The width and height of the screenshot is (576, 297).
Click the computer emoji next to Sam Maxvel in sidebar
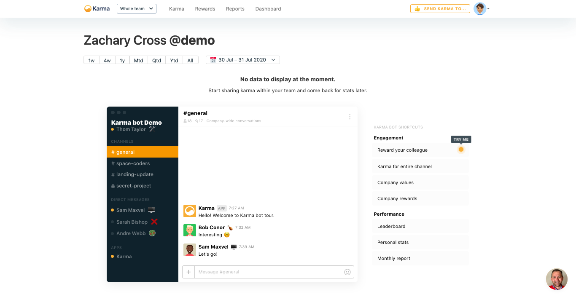coord(151,210)
